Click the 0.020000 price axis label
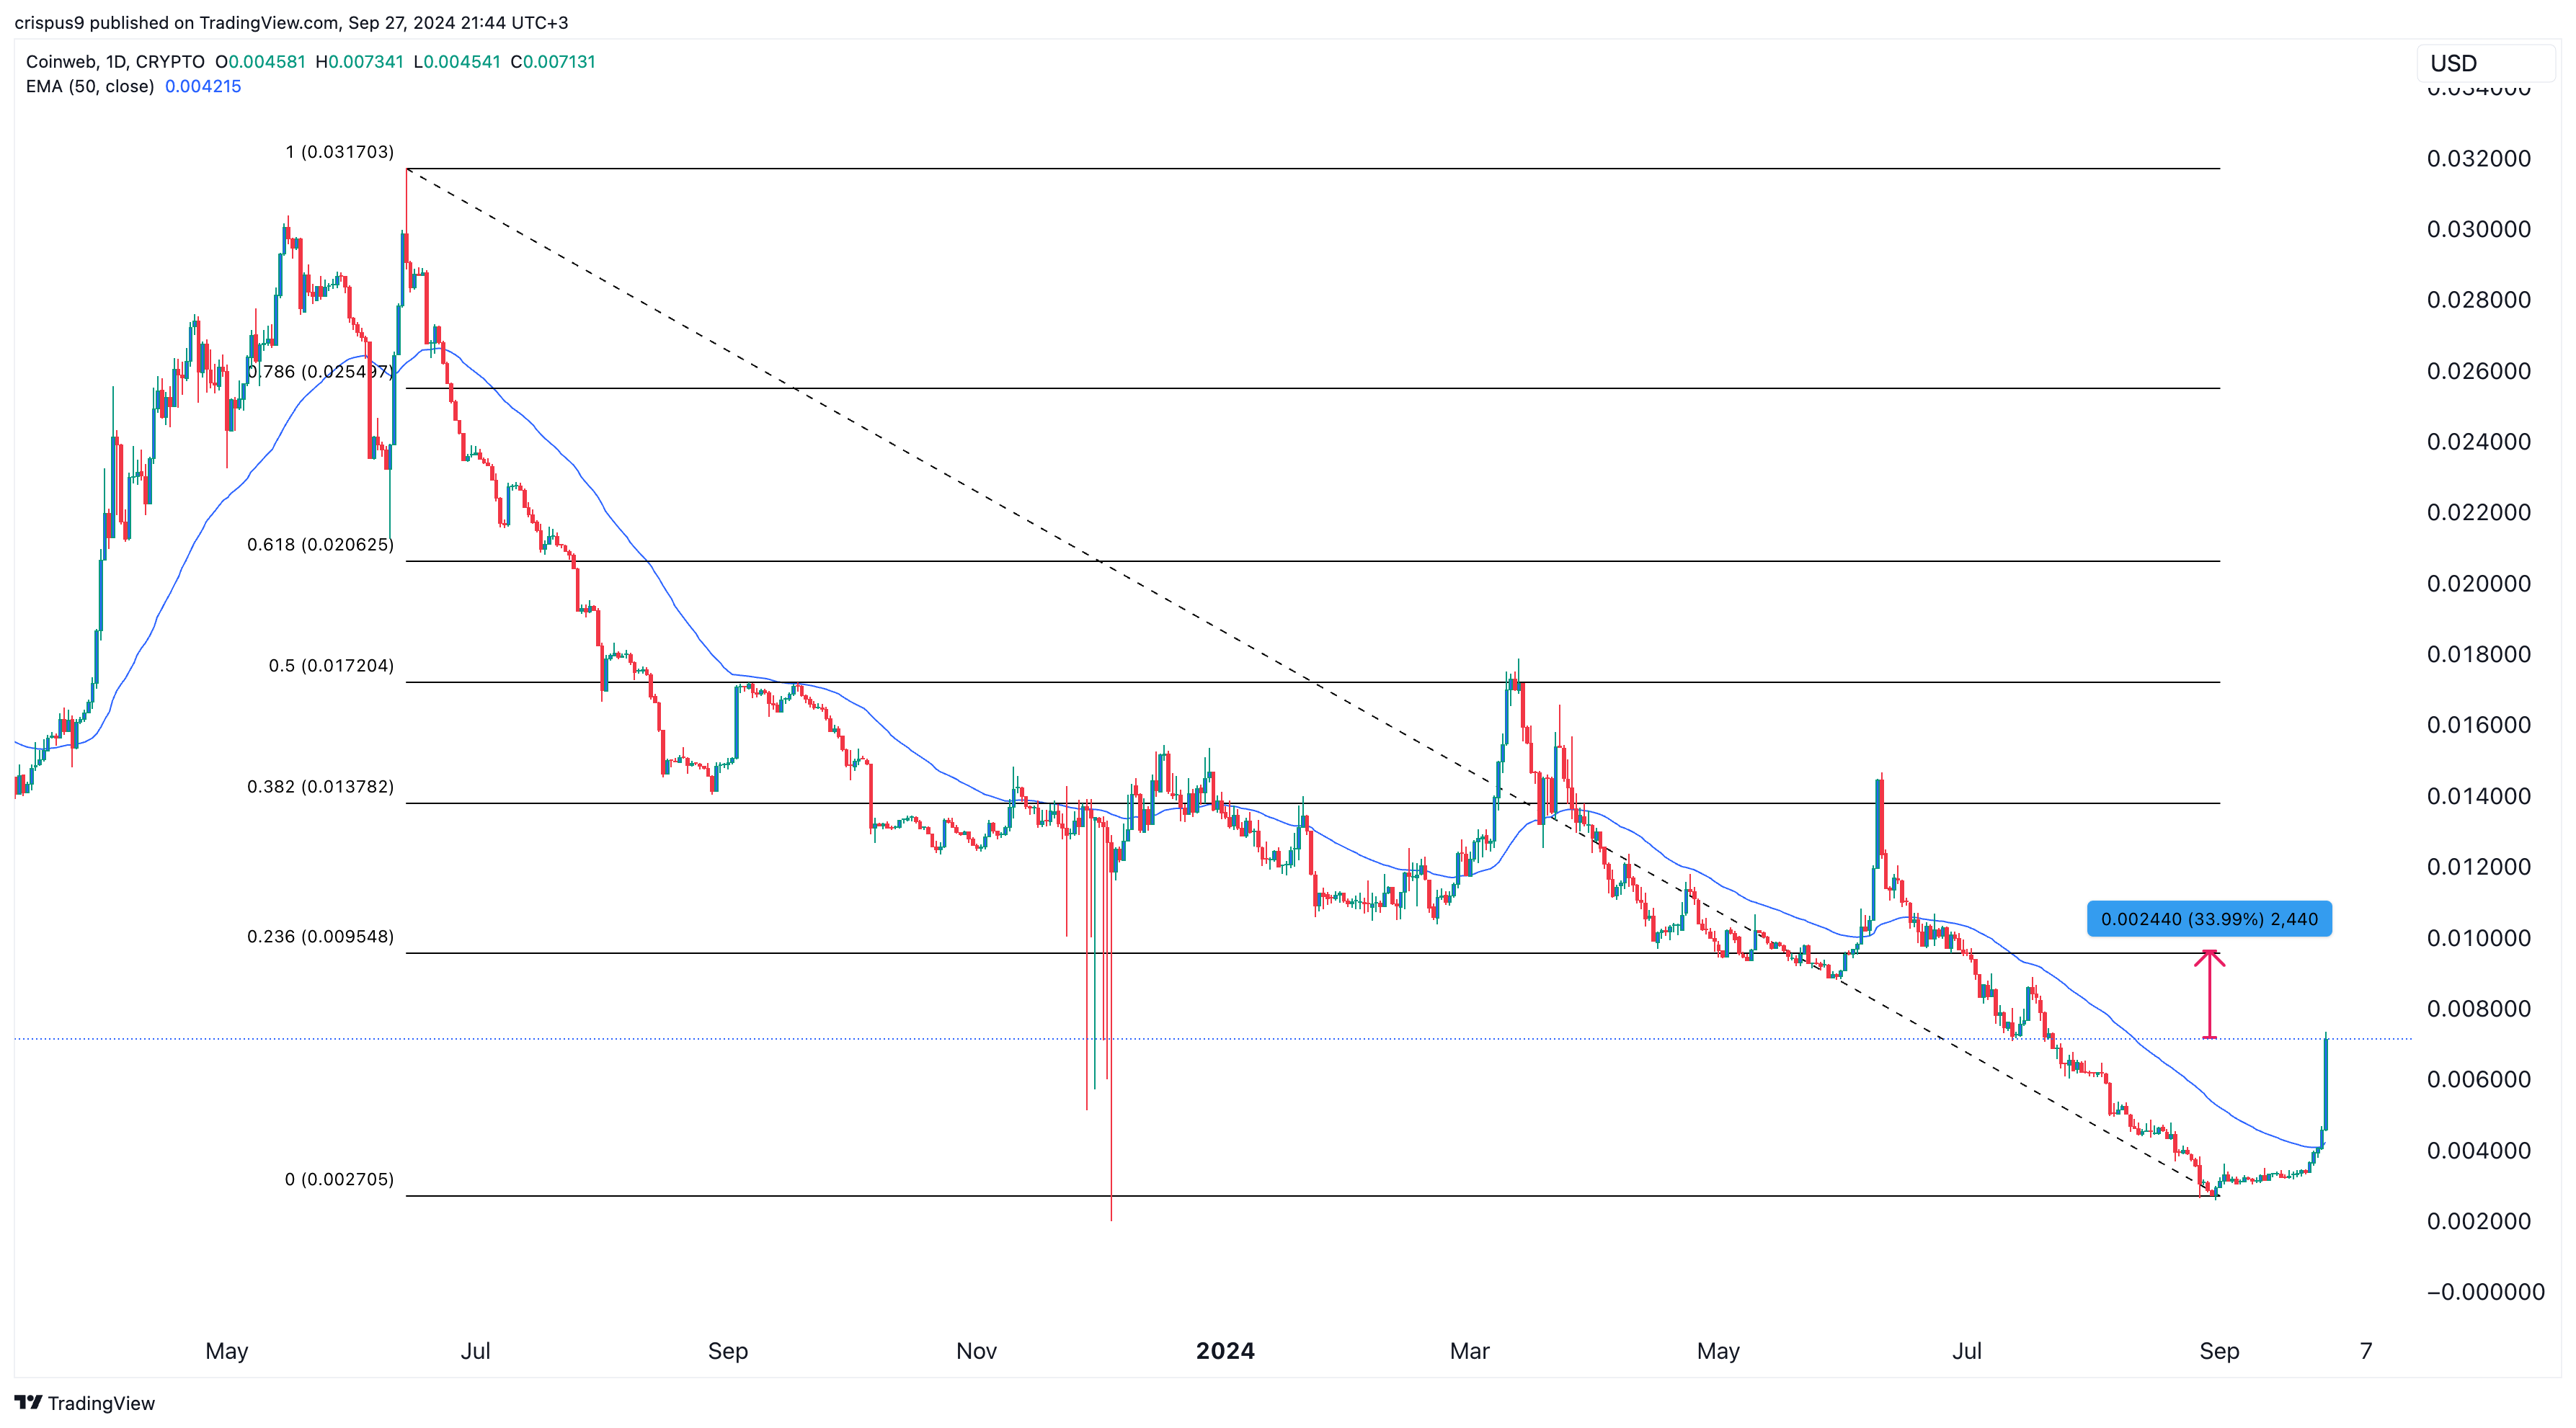The height and width of the screenshot is (1428, 2576). click(x=2478, y=584)
